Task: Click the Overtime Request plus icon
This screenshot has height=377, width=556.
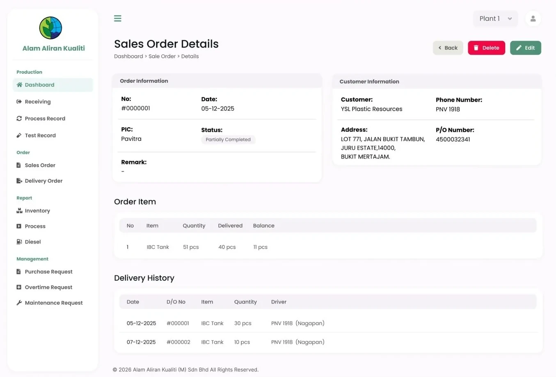Action: click(19, 287)
